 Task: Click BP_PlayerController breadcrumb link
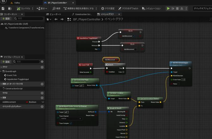87,20
